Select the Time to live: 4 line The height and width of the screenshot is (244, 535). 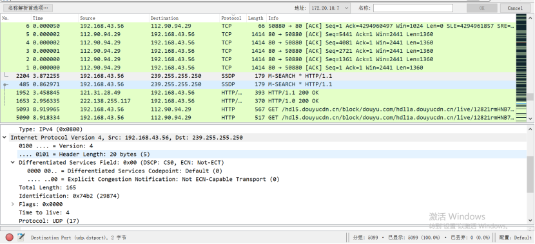pos(44,212)
